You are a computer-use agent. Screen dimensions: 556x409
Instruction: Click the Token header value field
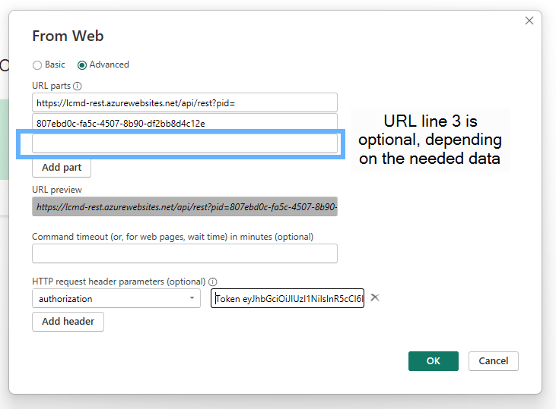288,299
